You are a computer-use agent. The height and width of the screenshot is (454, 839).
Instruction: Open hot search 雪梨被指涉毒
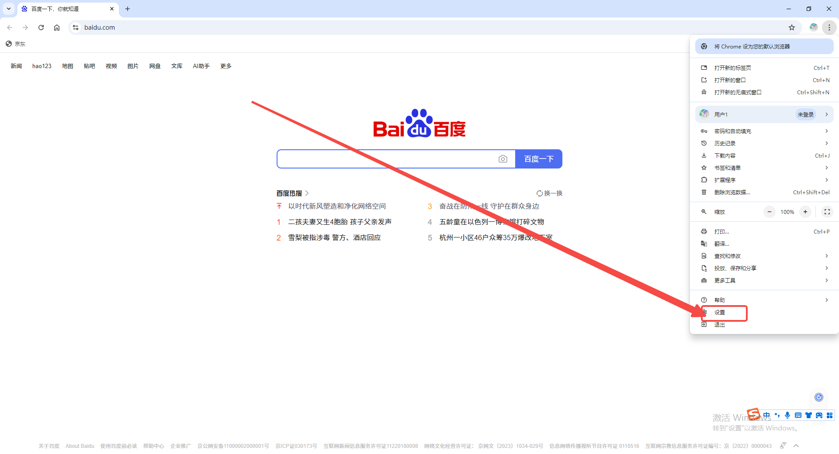(334, 237)
